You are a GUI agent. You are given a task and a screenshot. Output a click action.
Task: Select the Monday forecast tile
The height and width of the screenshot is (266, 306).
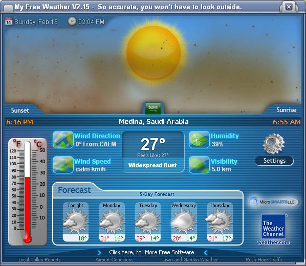coord(112,222)
